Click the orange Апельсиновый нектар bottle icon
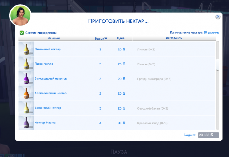The image size is (229, 157). [x=26, y=93]
